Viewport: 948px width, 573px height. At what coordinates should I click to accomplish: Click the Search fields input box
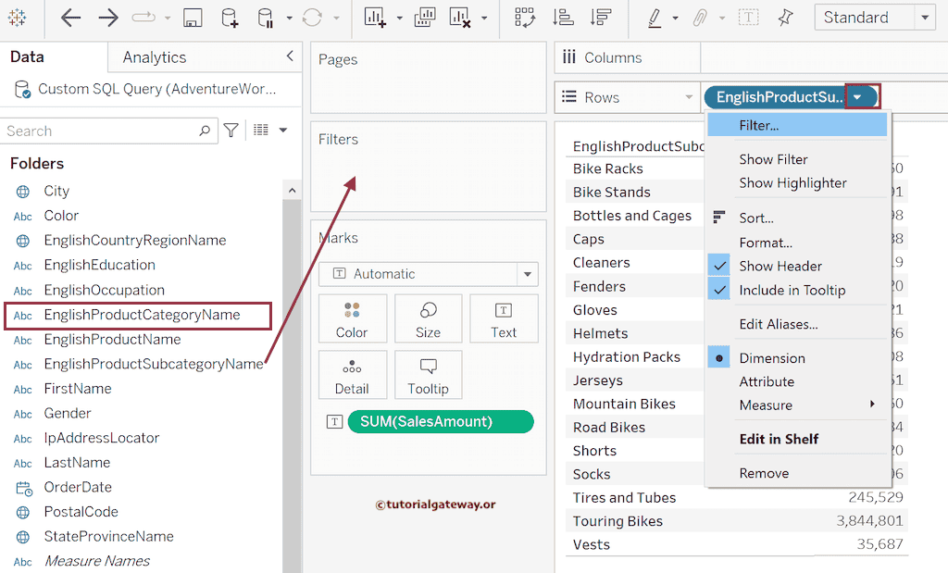pos(102,131)
